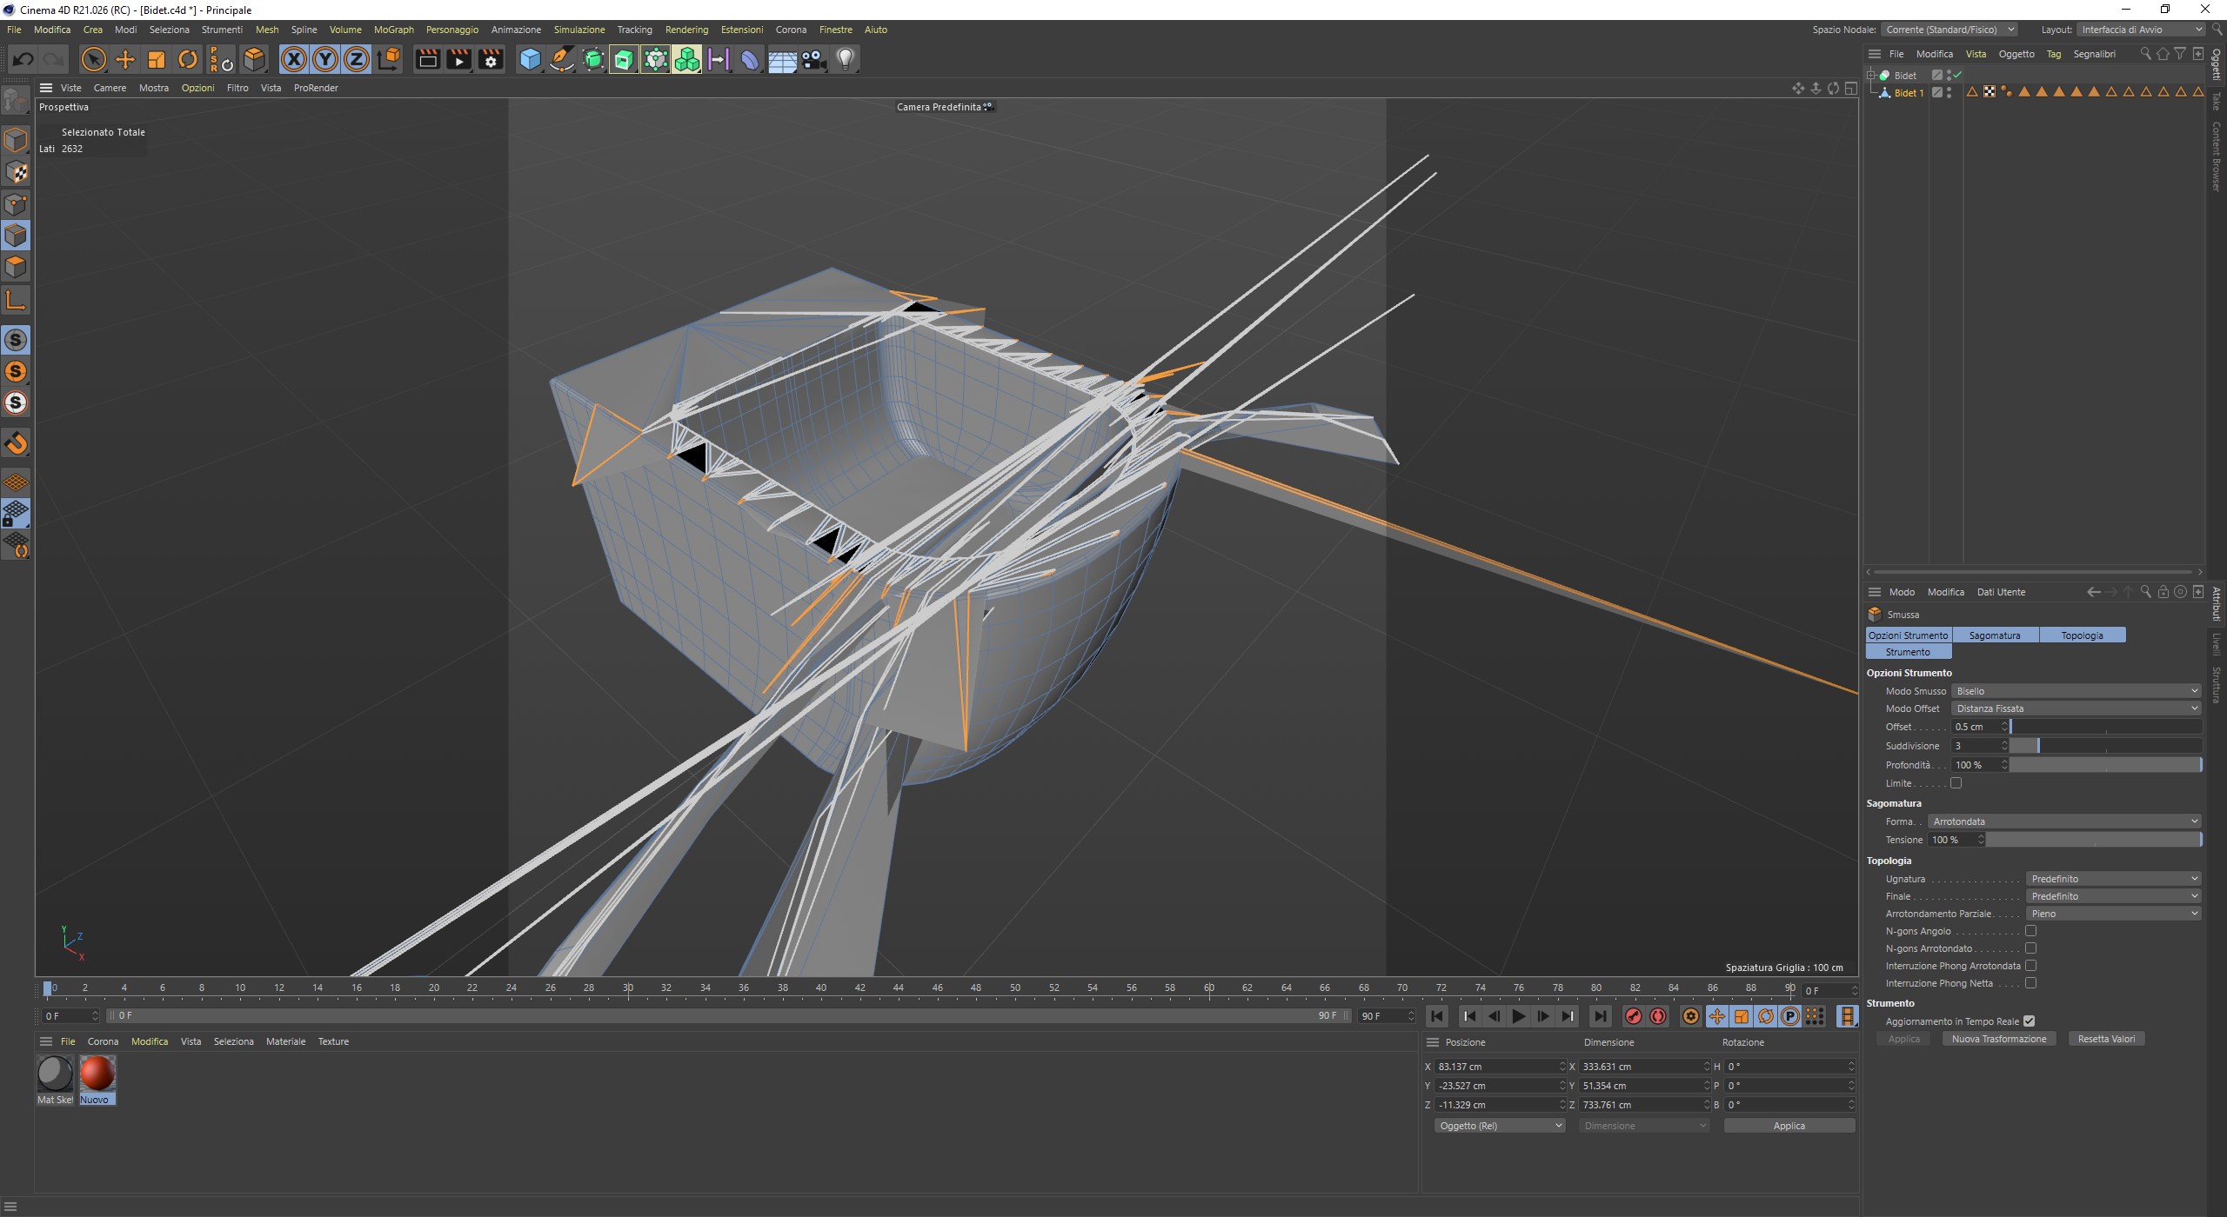Click the Nuova Trasformazione button
The height and width of the screenshot is (1217, 2227).
click(x=1998, y=1039)
